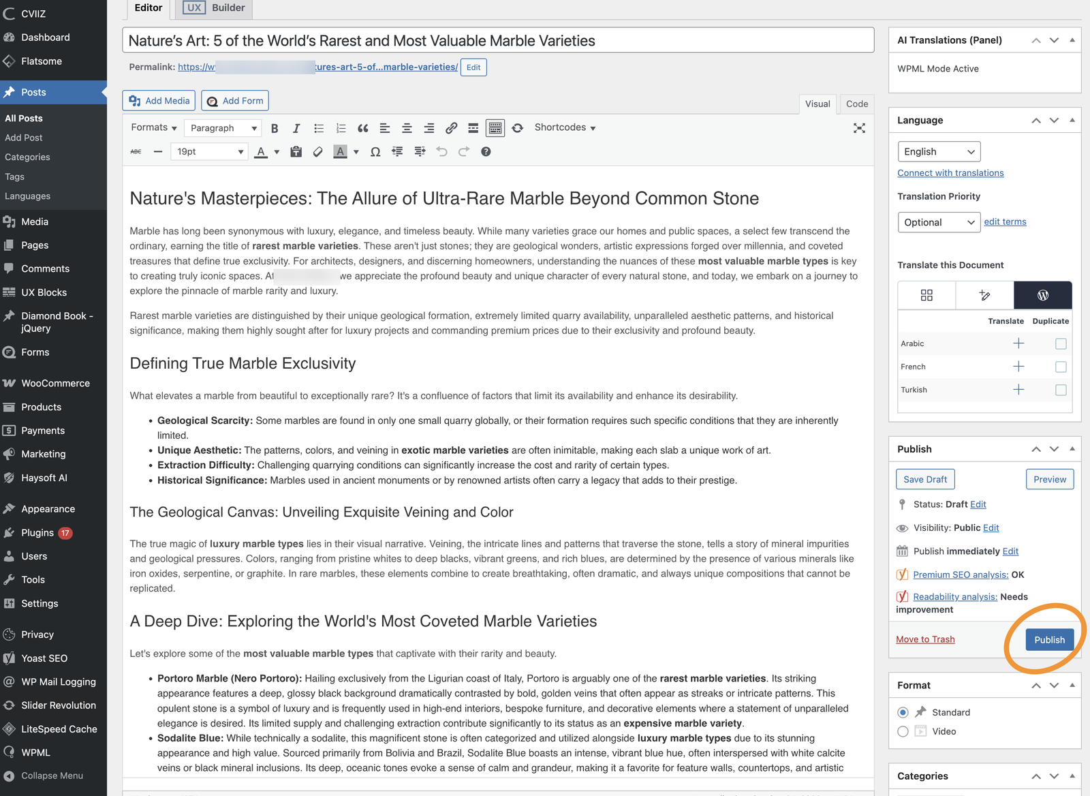
Task: Add Arabic translation with plus icon
Action: [x=1018, y=343]
